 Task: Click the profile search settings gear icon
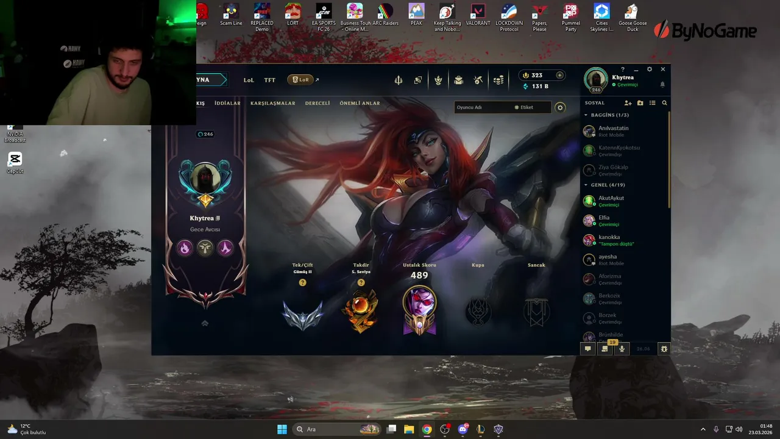560,107
